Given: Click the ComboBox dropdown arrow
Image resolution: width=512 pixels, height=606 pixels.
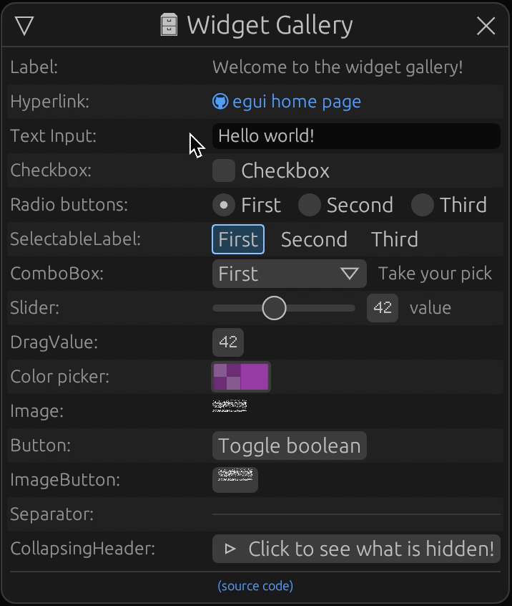Looking at the screenshot, I should click(x=352, y=274).
